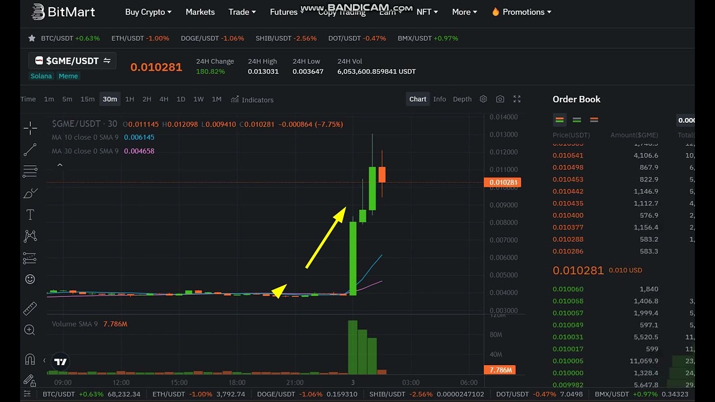Take a chart snapshot with camera icon
The width and height of the screenshot is (715, 402).
[500, 99]
